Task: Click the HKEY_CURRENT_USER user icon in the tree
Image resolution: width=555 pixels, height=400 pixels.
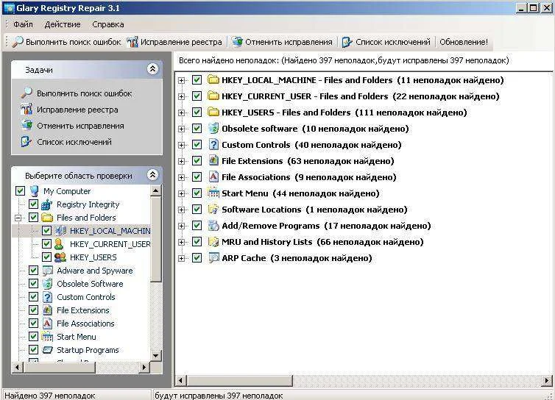Action: [x=60, y=244]
